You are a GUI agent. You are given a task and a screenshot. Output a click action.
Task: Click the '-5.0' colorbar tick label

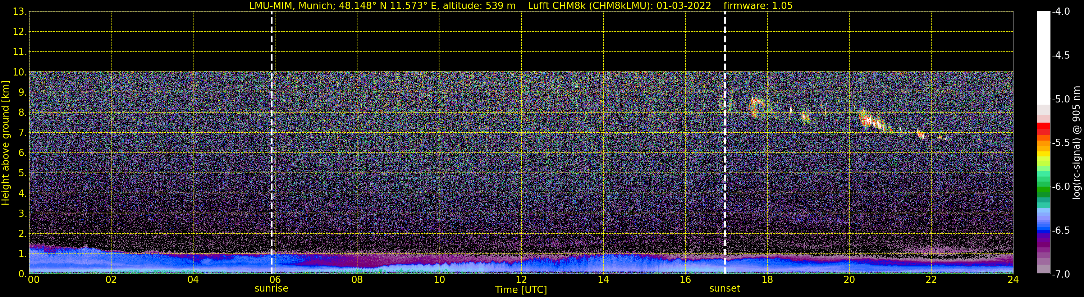(x=1060, y=99)
